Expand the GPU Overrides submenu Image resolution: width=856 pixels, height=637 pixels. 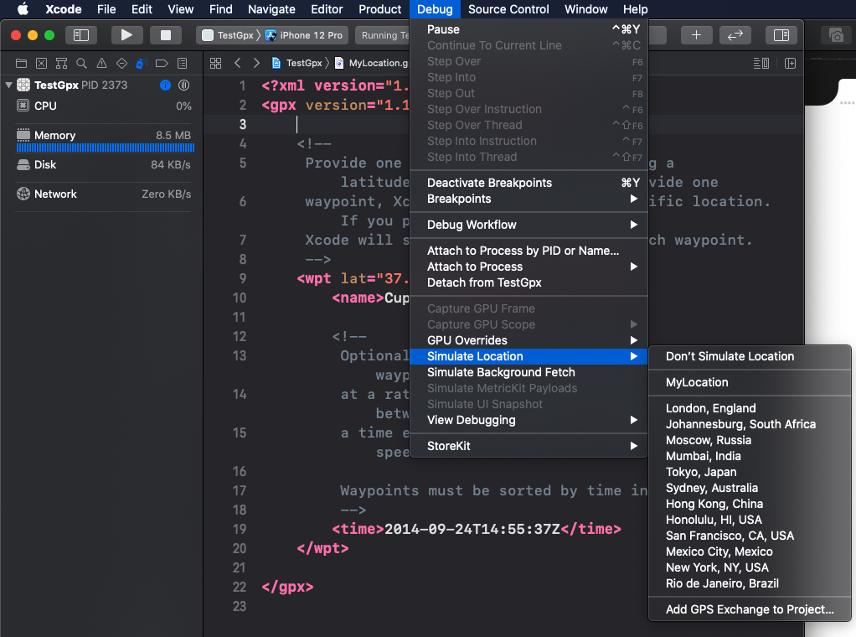tap(529, 340)
